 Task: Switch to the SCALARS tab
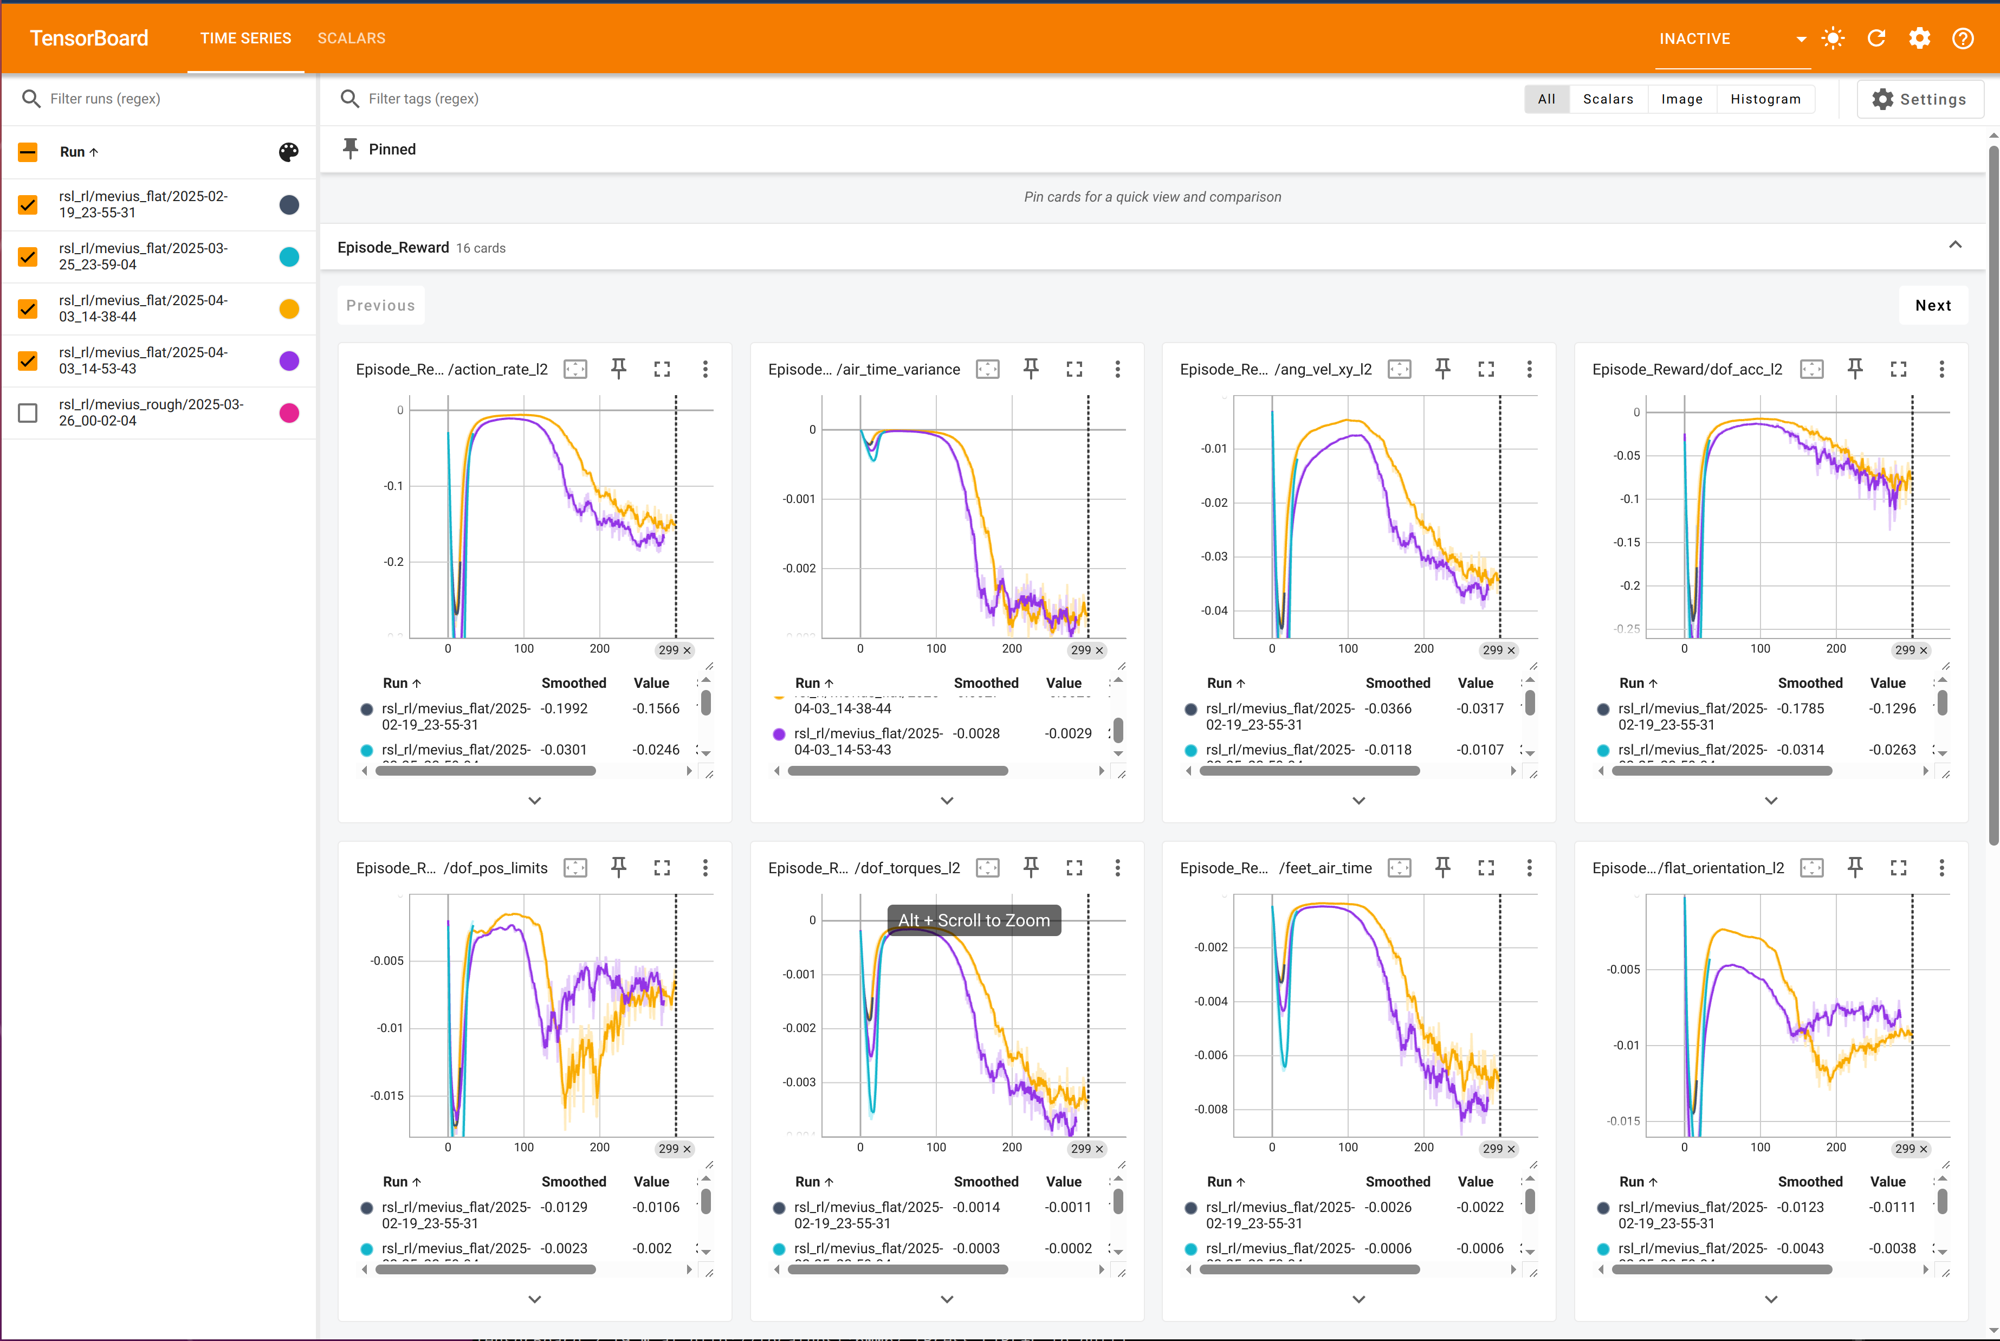(x=351, y=38)
